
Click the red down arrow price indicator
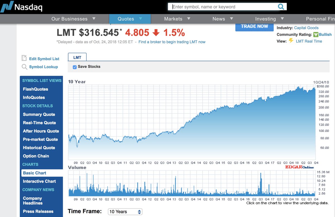pos(156,33)
